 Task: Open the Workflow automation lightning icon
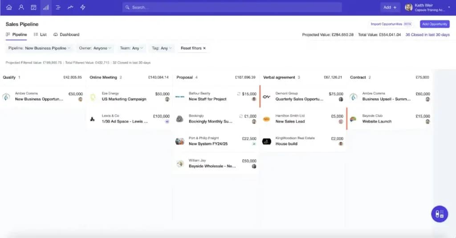pos(83,7)
